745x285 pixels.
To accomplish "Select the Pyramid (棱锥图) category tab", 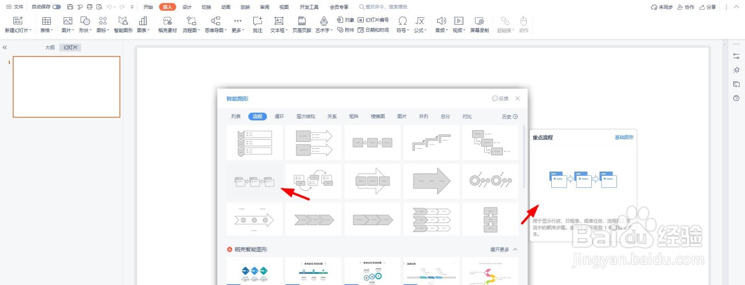I will click(x=378, y=117).
